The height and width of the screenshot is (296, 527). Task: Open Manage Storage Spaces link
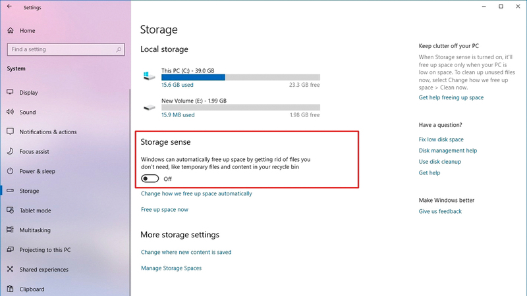tap(171, 268)
